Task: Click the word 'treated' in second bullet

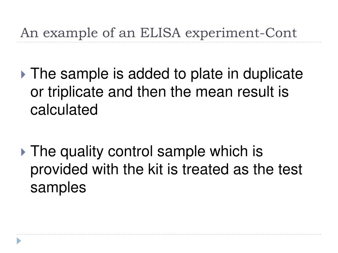Action: click(x=205, y=169)
